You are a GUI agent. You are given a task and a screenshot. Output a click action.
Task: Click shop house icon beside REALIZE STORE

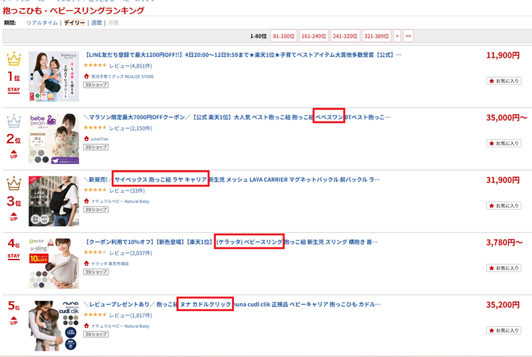(x=86, y=76)
